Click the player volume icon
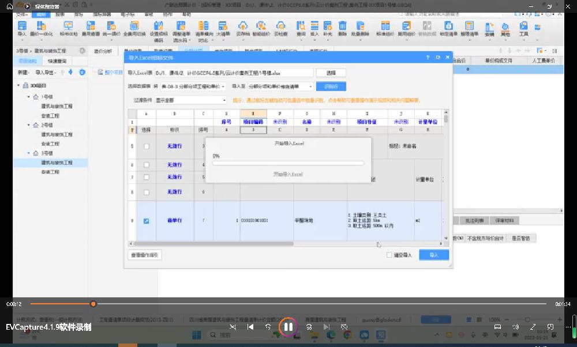This screenshot has height=347, width=577. 515,327
